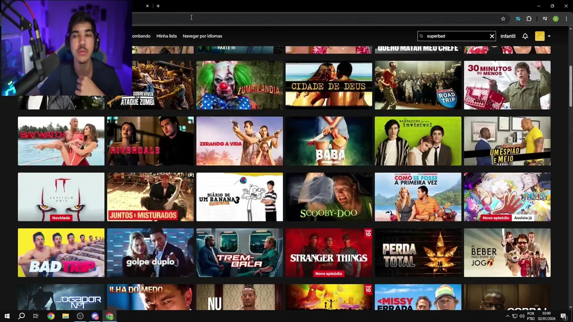Viewport: 573px width, 322px height.
Task: Click Novo episódio badge on Stranger Things
Action: [x=329, y=274]
